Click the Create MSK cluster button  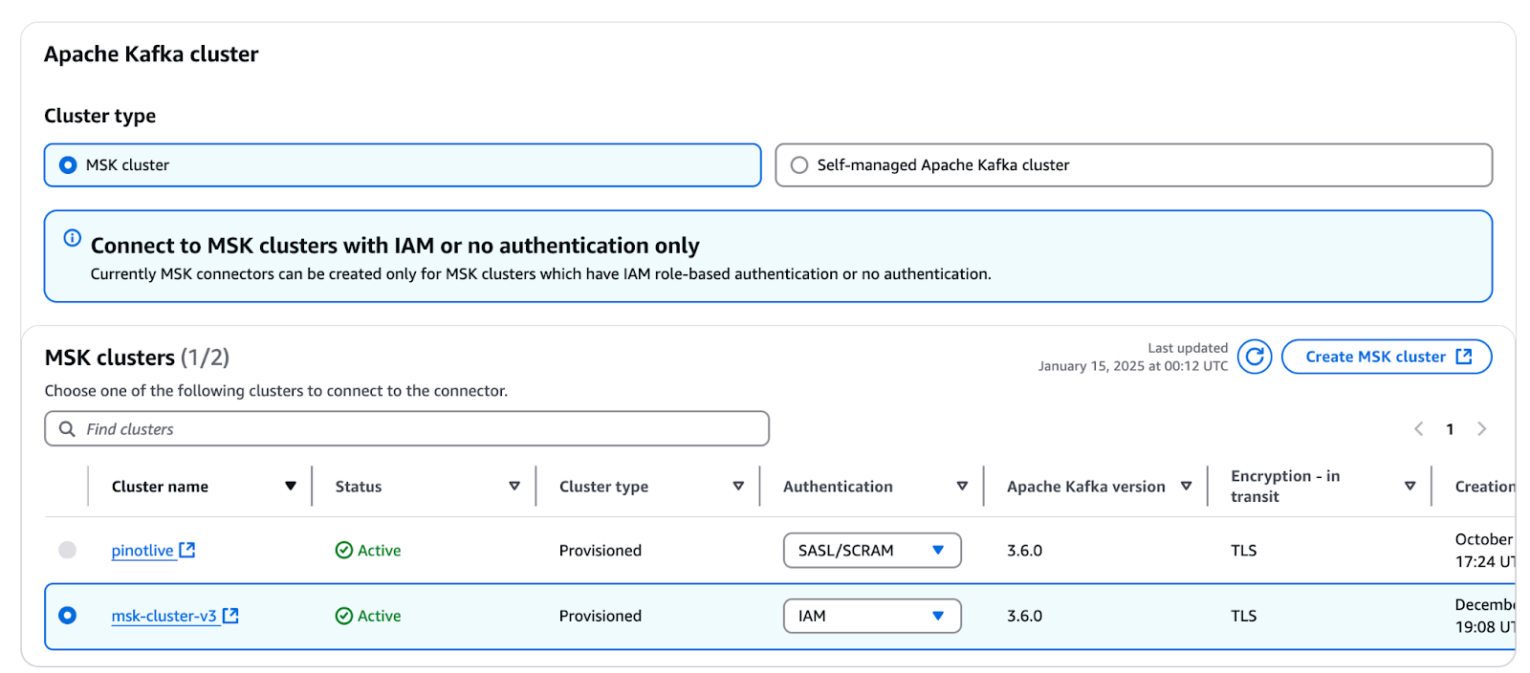click(x=1386, y=357)
